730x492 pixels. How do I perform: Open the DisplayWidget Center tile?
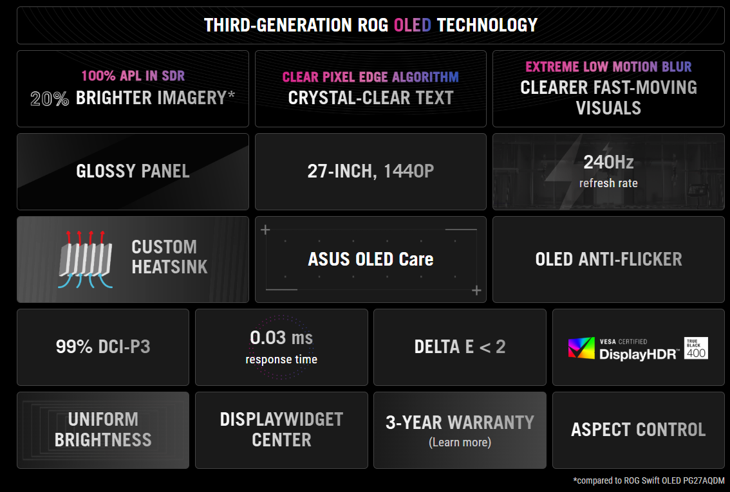click(x=281, y=430)
